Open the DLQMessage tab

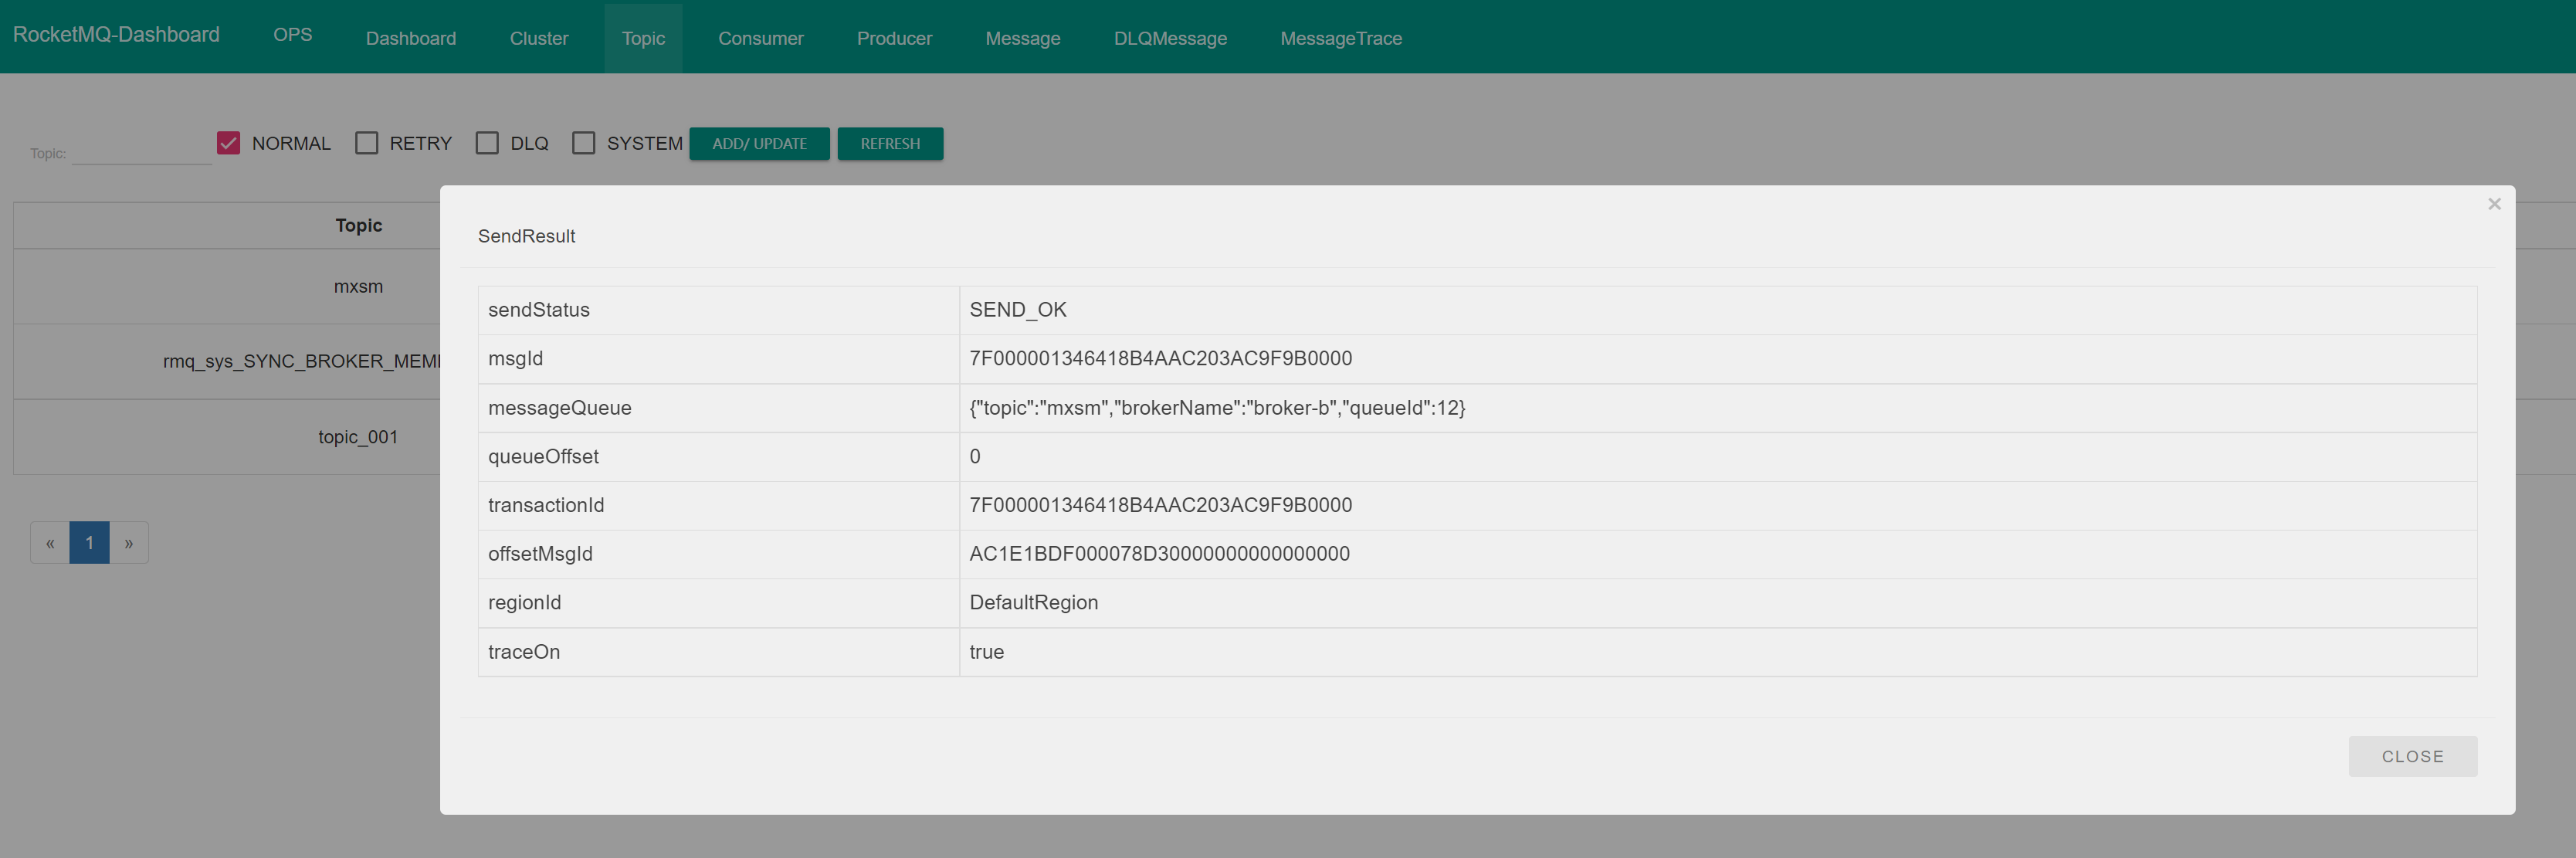click(1169, 38)
